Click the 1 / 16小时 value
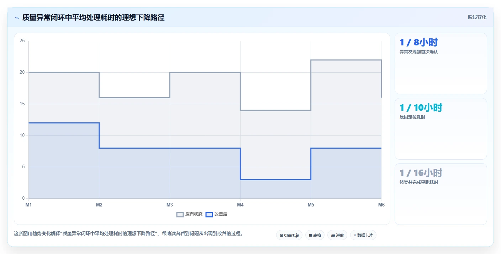 [x=421, y=173]
